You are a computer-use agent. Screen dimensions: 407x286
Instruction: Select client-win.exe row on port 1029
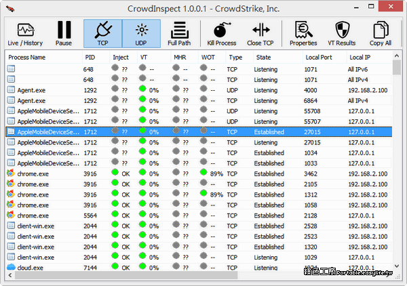[199, 258]
